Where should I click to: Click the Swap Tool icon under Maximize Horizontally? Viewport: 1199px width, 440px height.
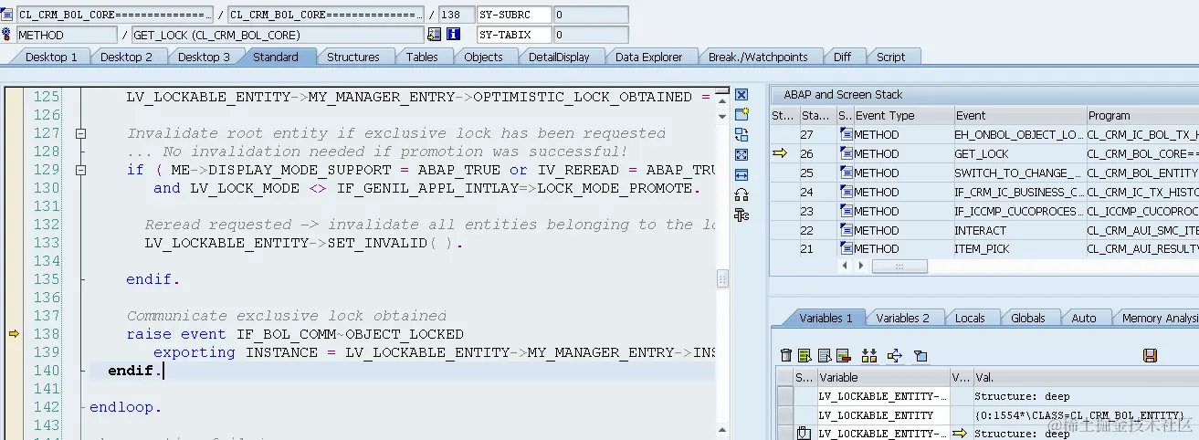[741, 194]
